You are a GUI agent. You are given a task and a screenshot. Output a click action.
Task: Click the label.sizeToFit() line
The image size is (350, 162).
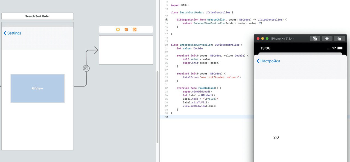(x=196, y=102)
